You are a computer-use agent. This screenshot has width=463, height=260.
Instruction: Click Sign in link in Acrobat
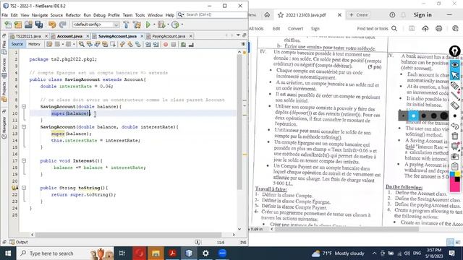(422, 14)
